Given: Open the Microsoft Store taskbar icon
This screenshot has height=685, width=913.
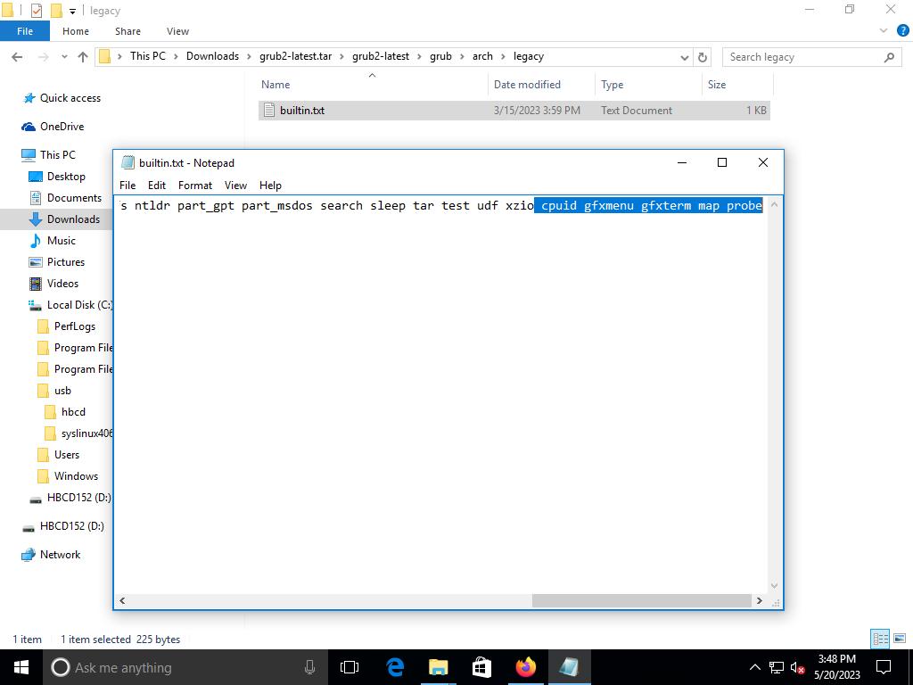Looking at the screenshot, I should pos(481,667).
